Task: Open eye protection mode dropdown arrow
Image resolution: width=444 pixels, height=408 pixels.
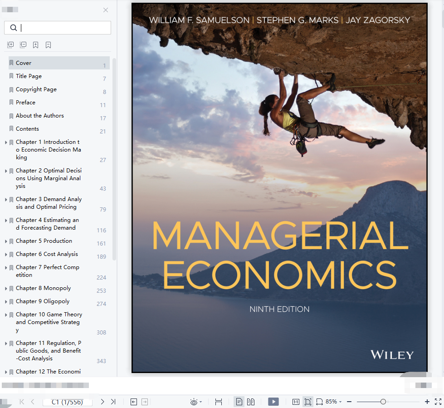Action: (201, 402)
